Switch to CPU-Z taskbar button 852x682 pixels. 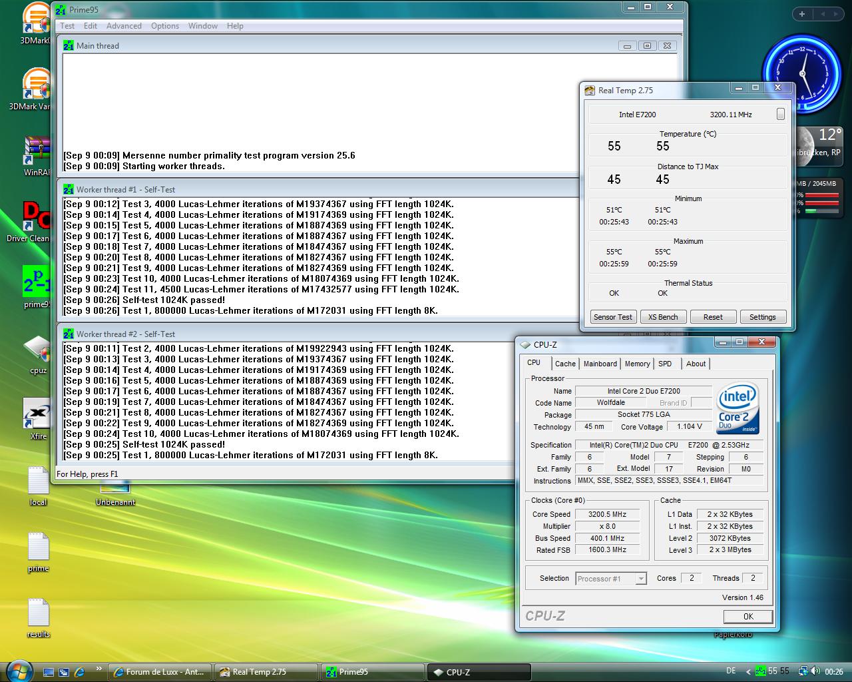coord(479,672)
